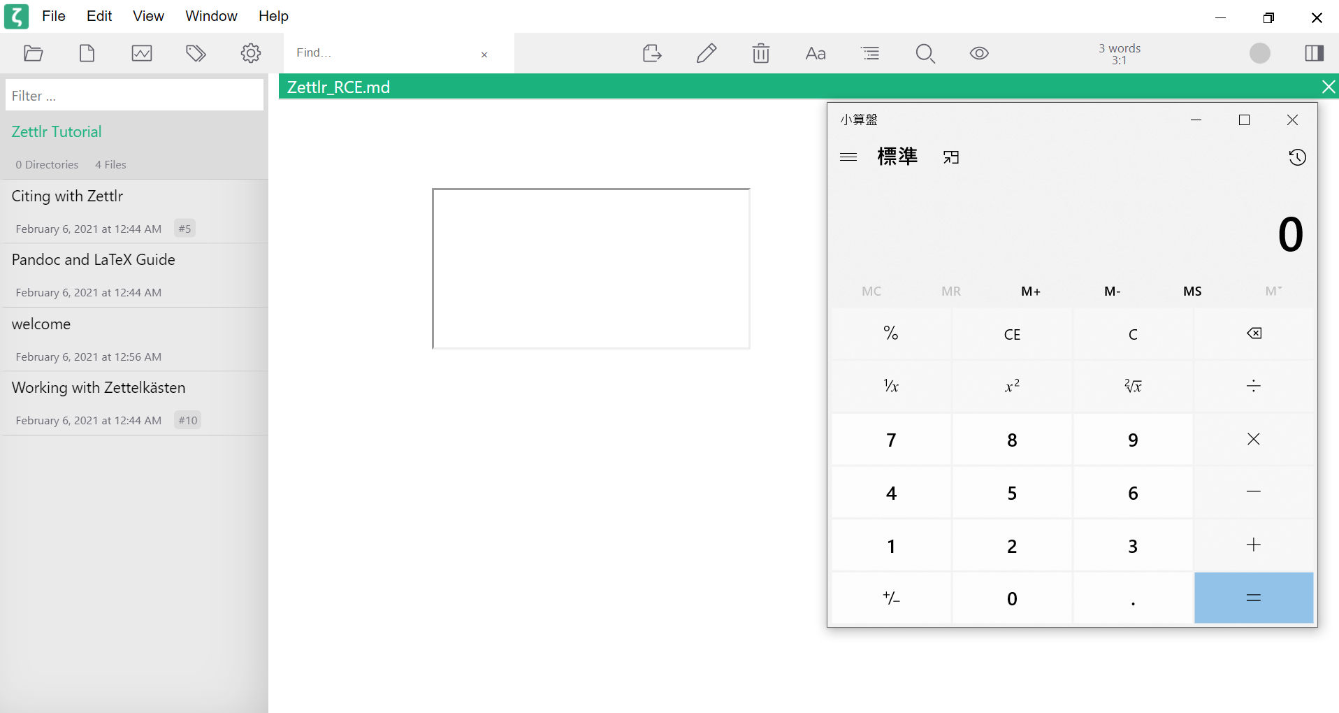Restore down the Zettlr window

click(x=1268, y=17)
